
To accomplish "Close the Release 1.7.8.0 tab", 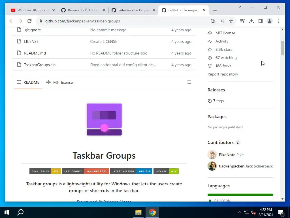I will tap(104, 10).
